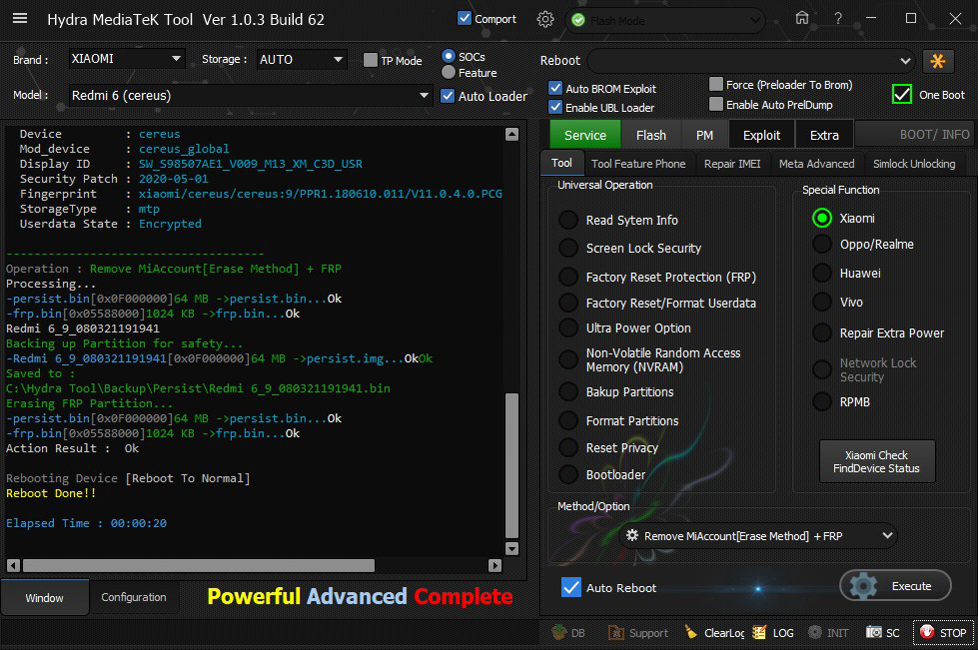The height and width of the screenshot is (650, 978).
Task: Uncheck the Auto Reboot checkbox
Action: (571, 587)
